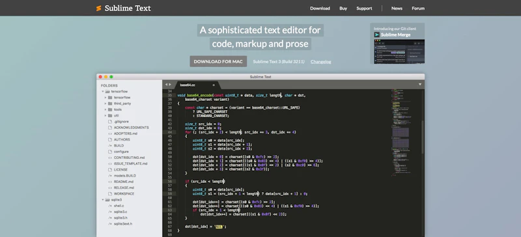The image size is (521, 237).
Task: Open the Download page in navigation
Action: pyautogui.click(x=320, y=8)
